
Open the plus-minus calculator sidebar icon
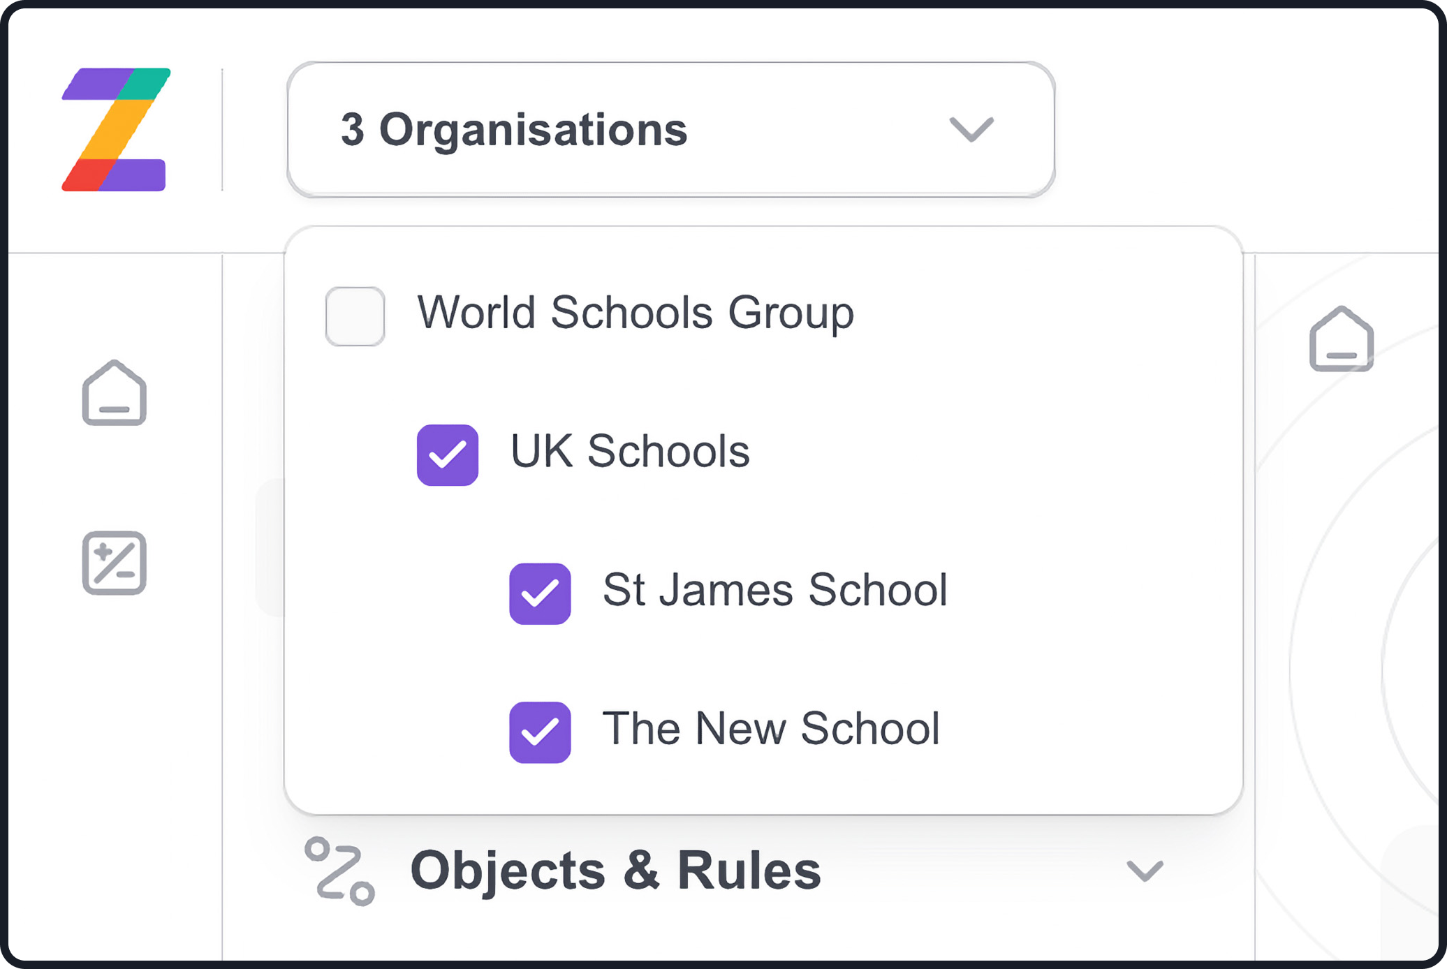tap(115, 563)
